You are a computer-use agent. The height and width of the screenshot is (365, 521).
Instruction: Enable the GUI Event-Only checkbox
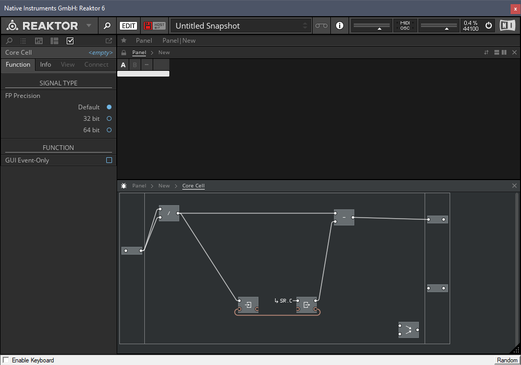click(x=109, y=160)
